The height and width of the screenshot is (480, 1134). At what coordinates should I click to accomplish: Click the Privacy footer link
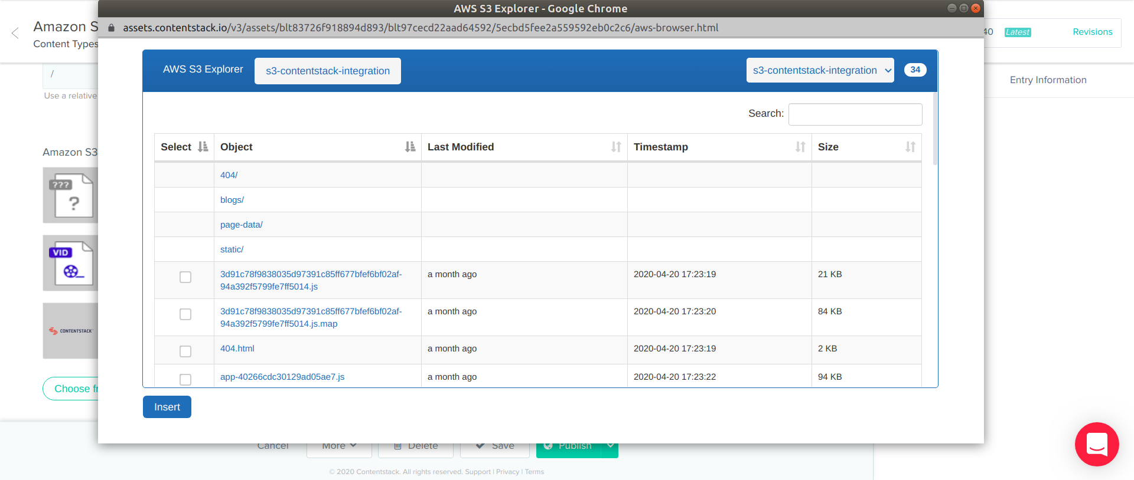507,472
